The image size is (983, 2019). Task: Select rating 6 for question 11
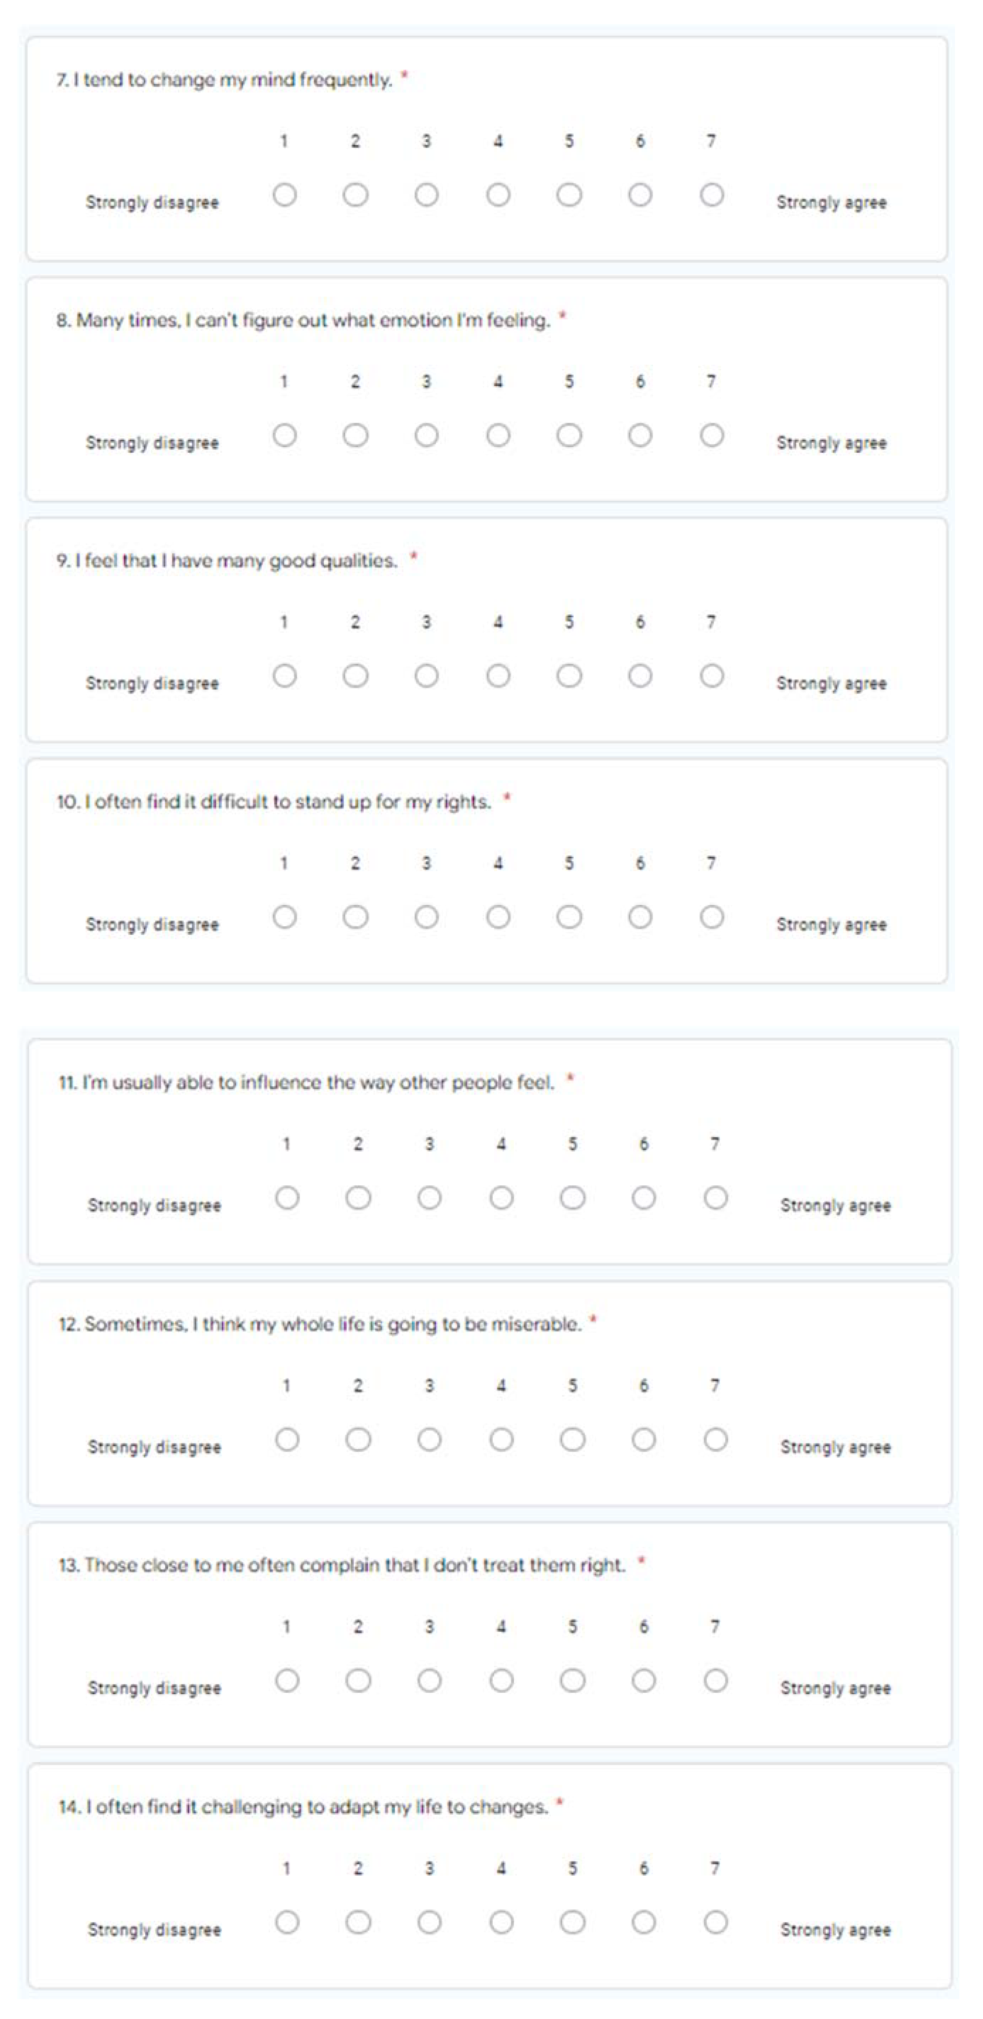[644, 1198]
